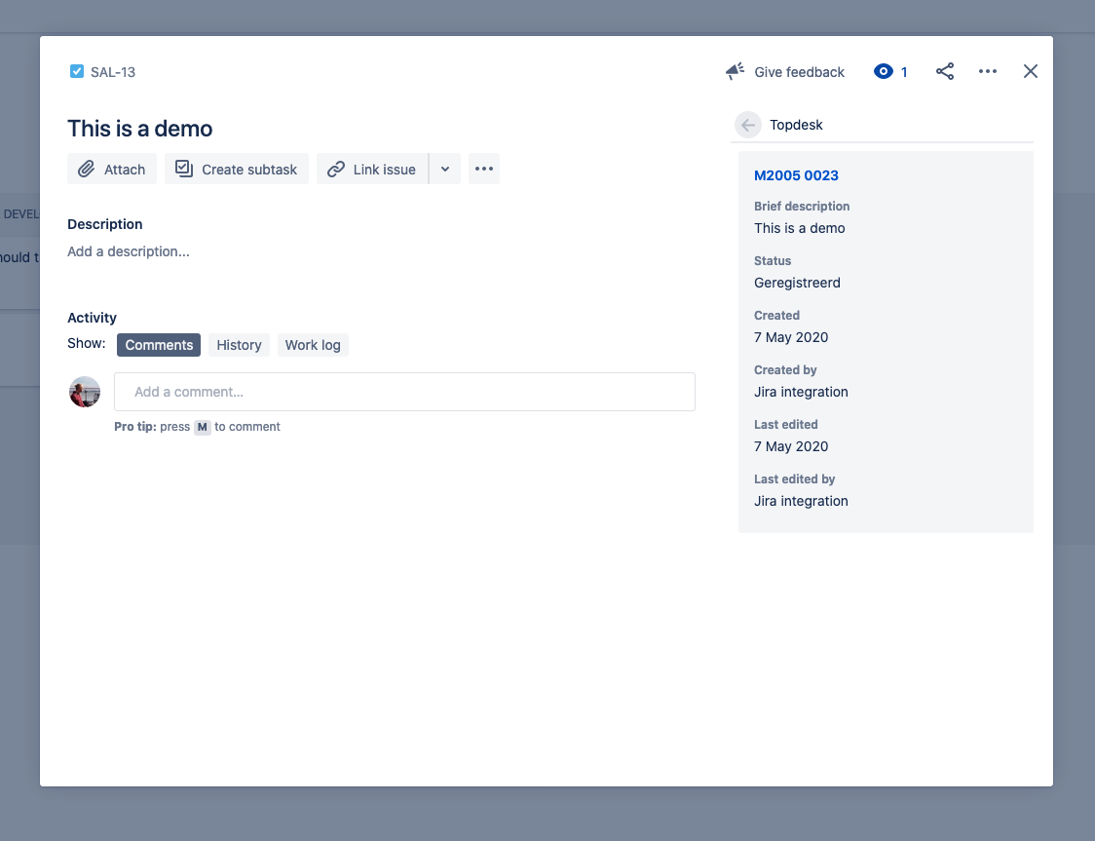Click the user avatar beside comment box
Screen dimensions: 1095x841
85,392
